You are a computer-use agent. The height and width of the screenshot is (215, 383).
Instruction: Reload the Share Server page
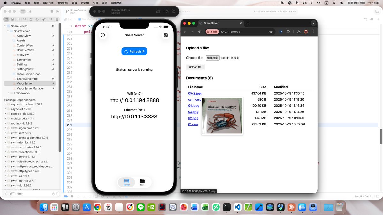pos(199,32)
